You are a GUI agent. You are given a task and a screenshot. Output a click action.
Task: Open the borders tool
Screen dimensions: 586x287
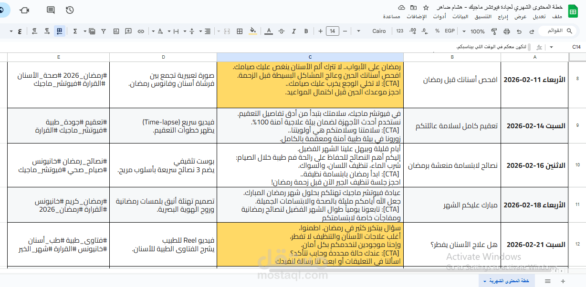point(240,31)
